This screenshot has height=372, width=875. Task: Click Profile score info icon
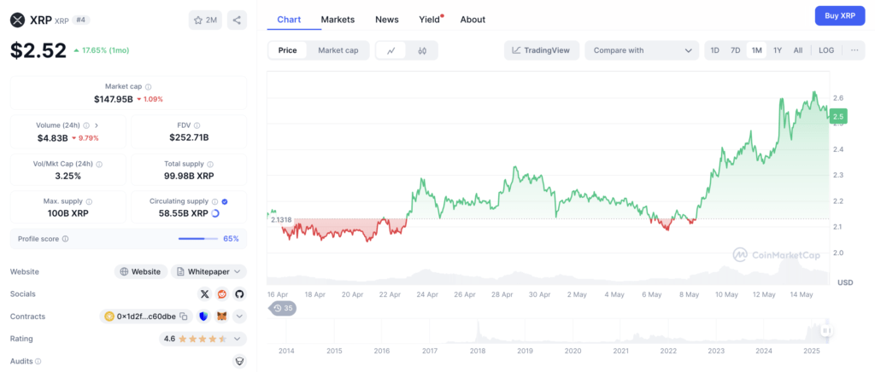pyautogui.click(x=65, y=239)
